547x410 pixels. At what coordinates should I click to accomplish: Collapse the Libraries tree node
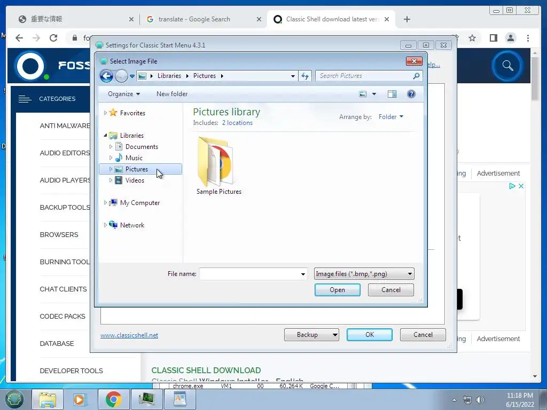(x=105, y=135)
